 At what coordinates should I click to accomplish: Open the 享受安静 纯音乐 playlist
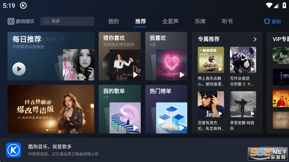[243, 104]
